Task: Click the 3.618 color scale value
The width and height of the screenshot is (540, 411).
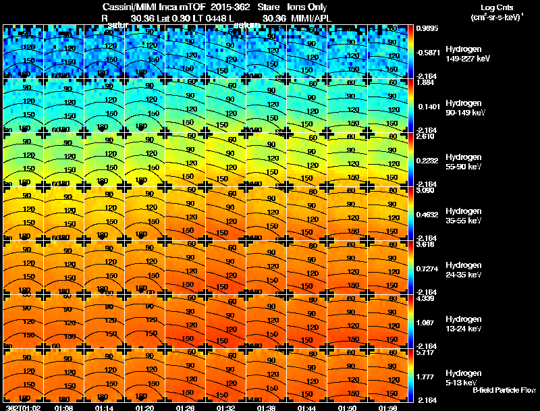Action: pos(425,244)
